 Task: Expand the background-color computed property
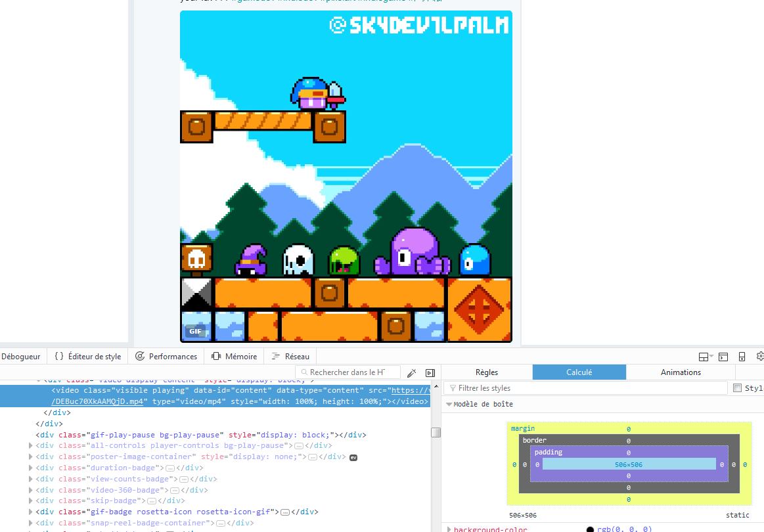(449, 529)
